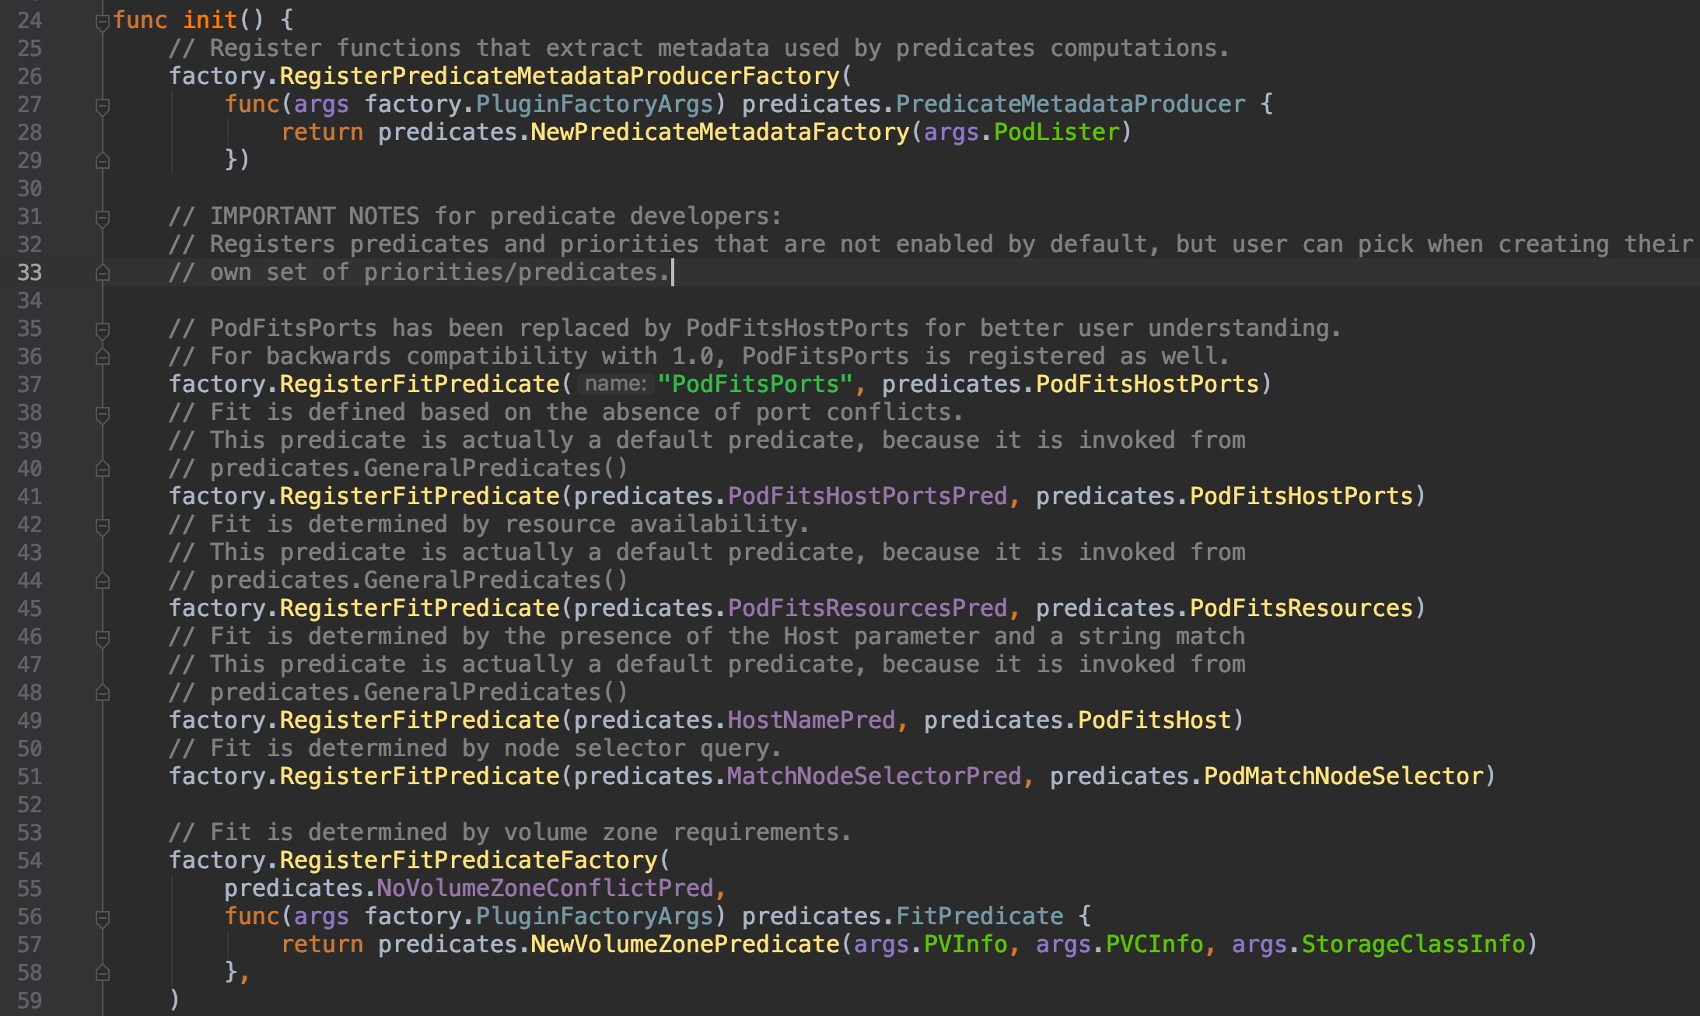Screen dimensions: 1700x1016
Task: Click fold end marker on line 29
Action: tap(102, 161)
